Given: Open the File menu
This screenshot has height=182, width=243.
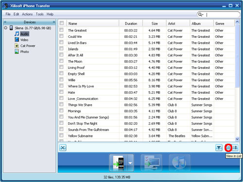Looking at the screenshot, I should click(x=8, y=14).
